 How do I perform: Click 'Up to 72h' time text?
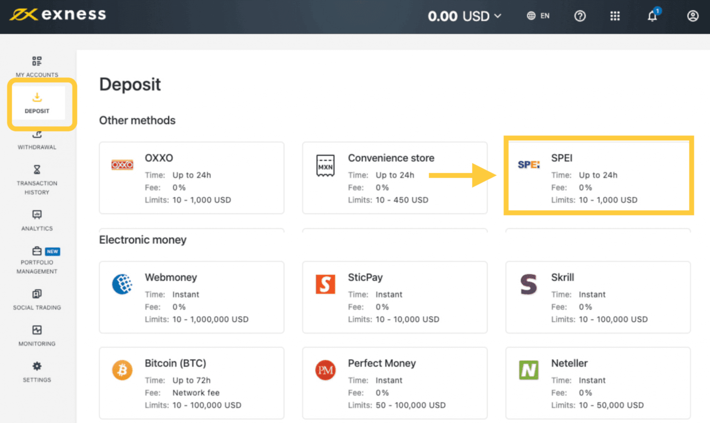coord(192,380)
